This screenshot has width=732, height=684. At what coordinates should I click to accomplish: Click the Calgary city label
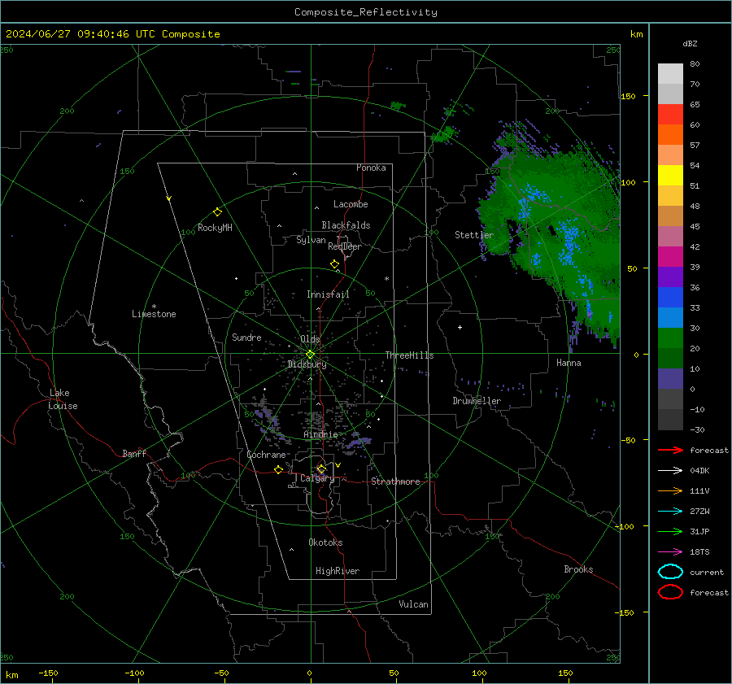(x=317, y=478)
